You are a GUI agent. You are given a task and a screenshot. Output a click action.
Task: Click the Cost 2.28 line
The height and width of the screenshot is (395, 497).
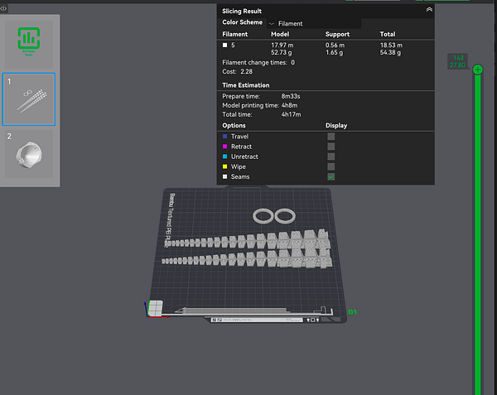(x=238, y=71)
